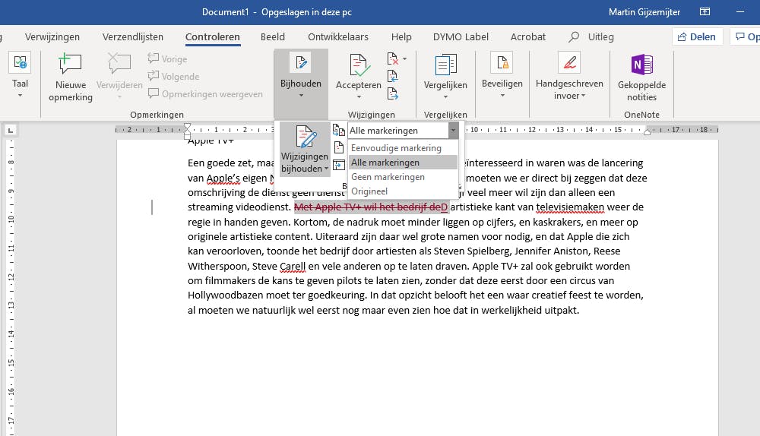Click the Jennifer Aniston text in document

pos(552,251)
